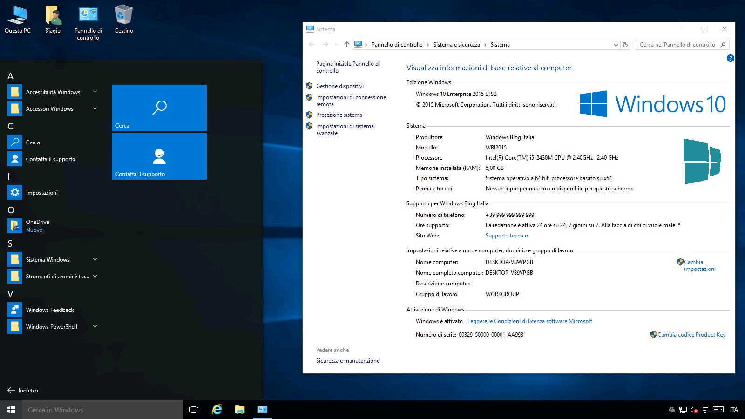Open Internet Explorer from the taskbar

(x=217, y=410)
